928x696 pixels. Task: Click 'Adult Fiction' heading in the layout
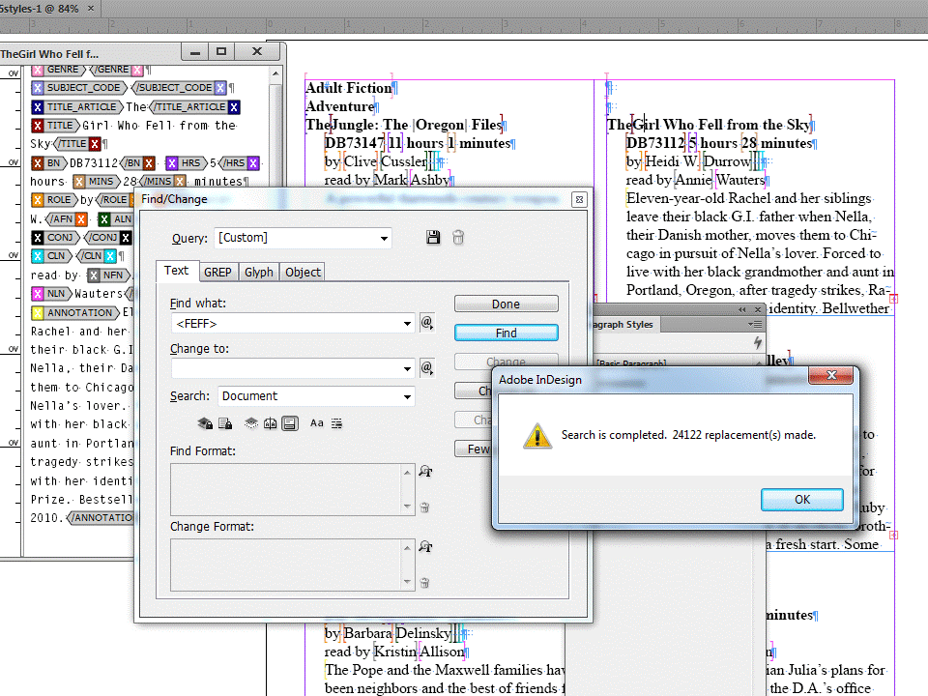click(349, 88)
